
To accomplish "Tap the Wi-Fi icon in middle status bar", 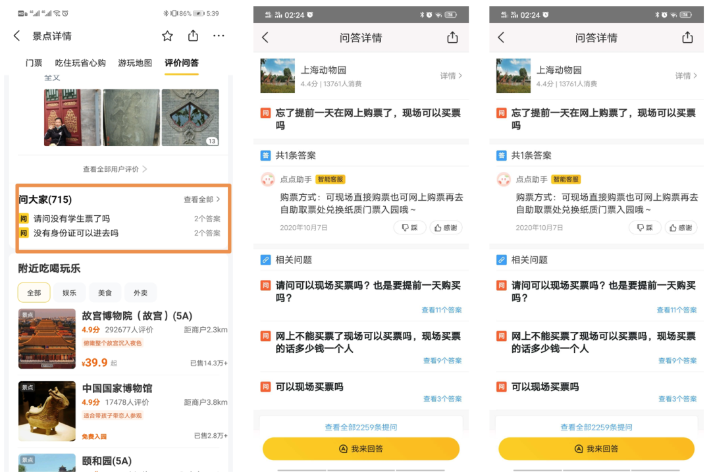I will pyautogui.click(x=438, y=15).
